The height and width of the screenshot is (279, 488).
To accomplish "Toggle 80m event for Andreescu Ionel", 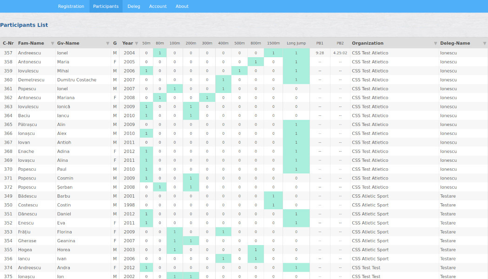I will coord(160,53).
